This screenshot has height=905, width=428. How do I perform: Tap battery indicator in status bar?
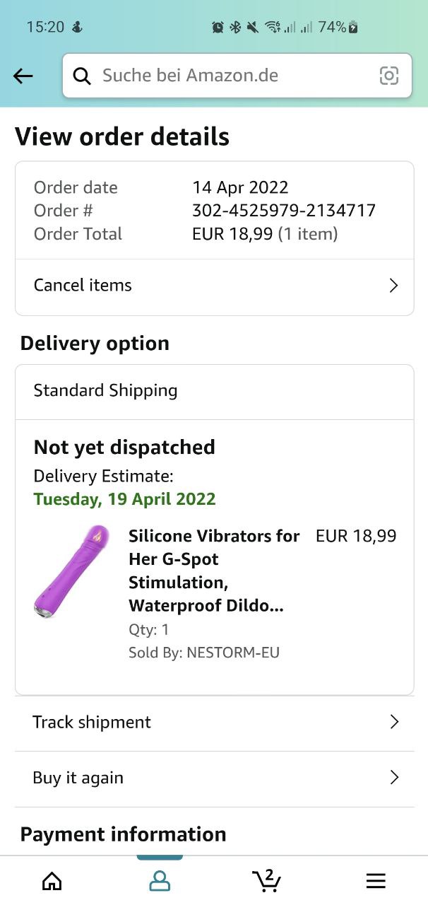(x=353, y=28)
